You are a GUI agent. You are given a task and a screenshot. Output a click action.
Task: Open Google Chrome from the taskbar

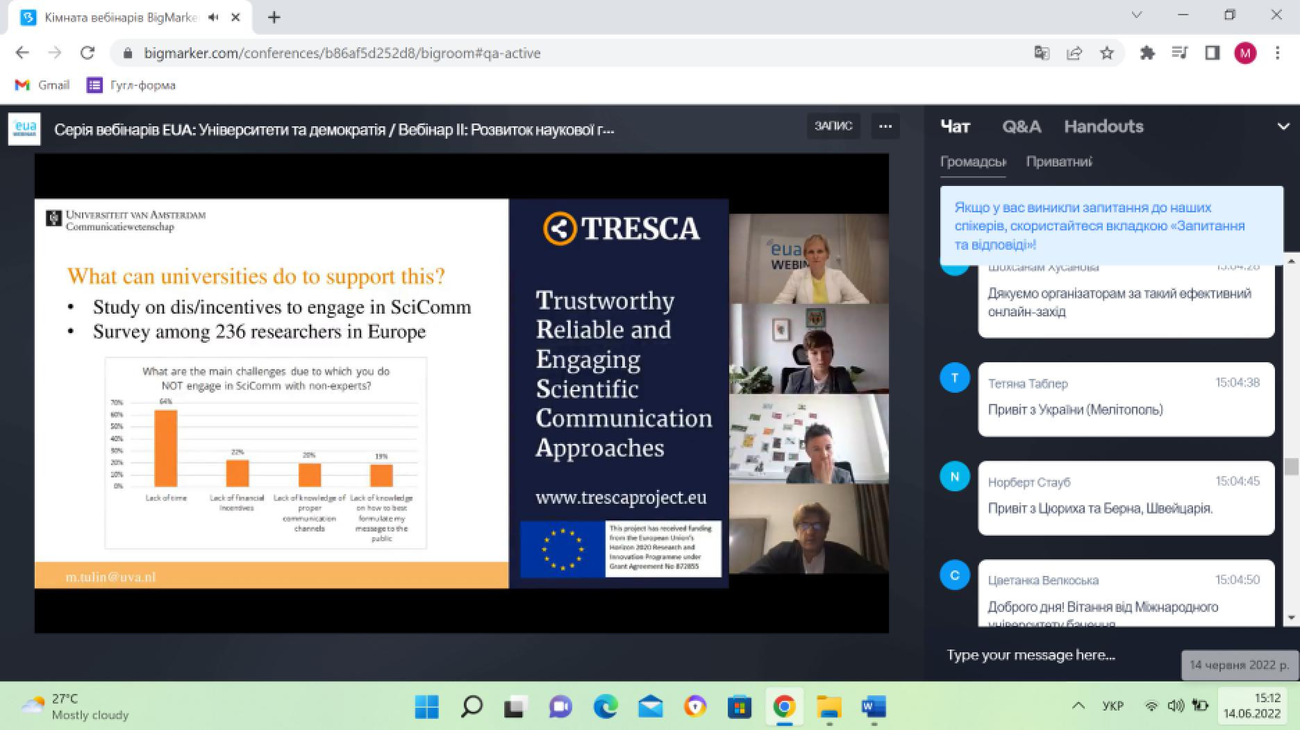point(784,706)
